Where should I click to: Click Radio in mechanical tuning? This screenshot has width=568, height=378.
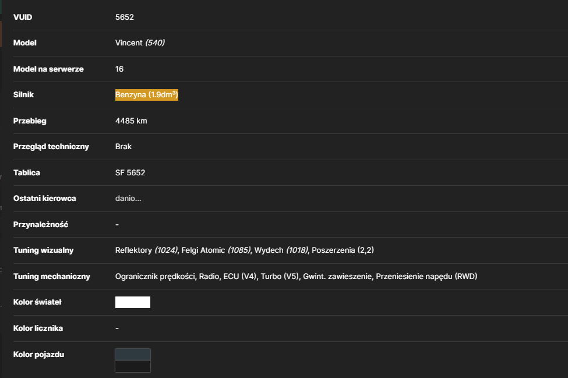(x=209, y=276)
